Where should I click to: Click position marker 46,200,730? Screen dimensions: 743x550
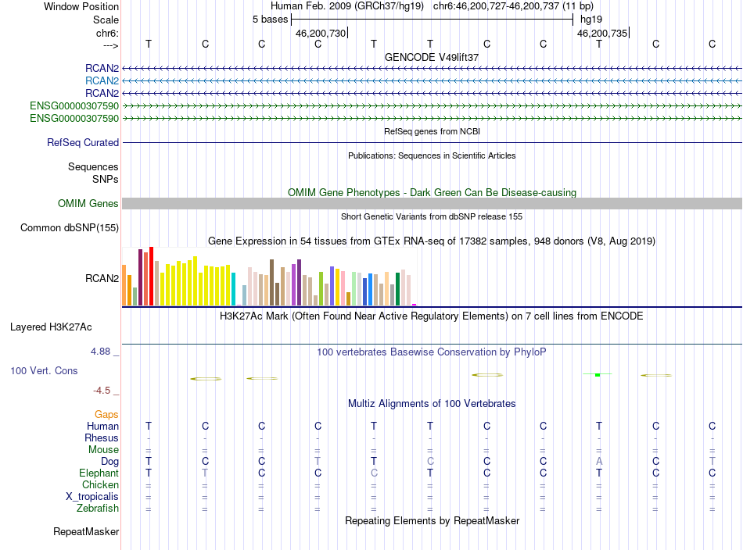tap(321, 33)
